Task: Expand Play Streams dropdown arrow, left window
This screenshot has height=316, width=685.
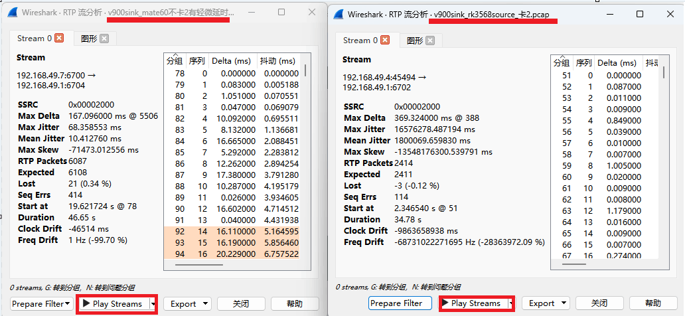Action: [x=153, y=304]
